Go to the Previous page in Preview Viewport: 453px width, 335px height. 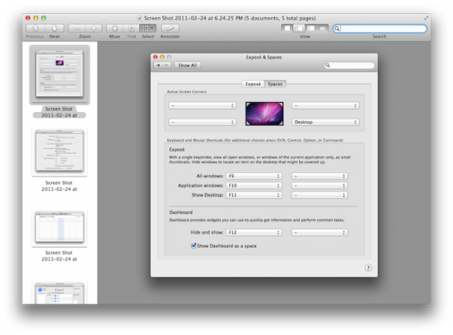pyautogui.click(x=35, y=28)
